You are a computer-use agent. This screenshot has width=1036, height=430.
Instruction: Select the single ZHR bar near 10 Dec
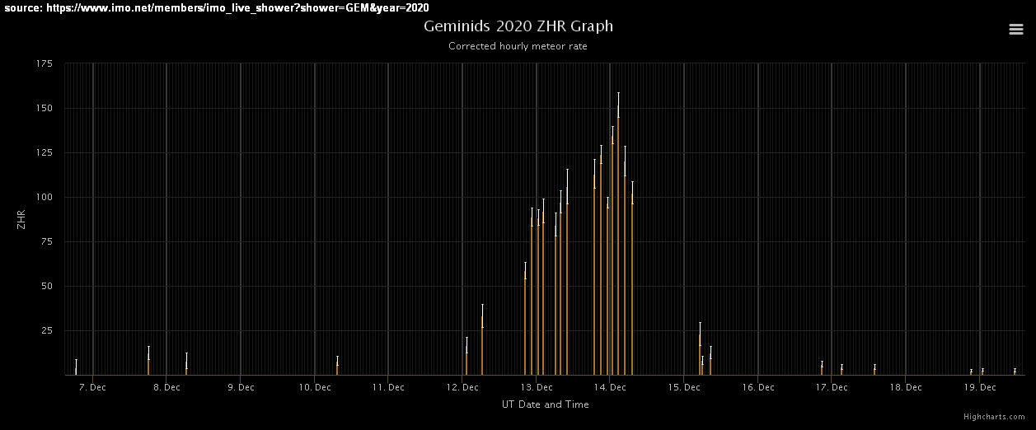[337, 369]
